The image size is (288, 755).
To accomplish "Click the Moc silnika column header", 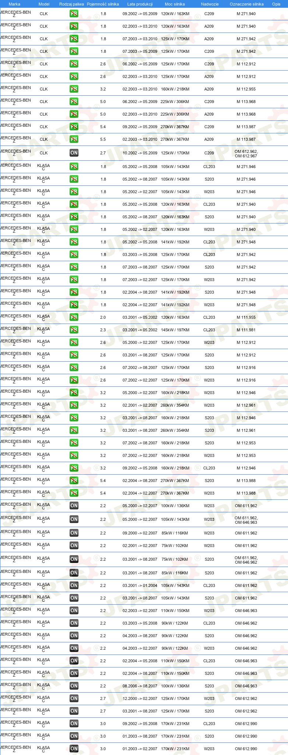I will click(175, 4).
